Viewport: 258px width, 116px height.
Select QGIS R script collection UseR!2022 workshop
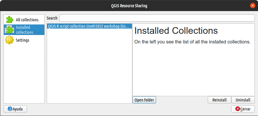click(x=89, y=26)
